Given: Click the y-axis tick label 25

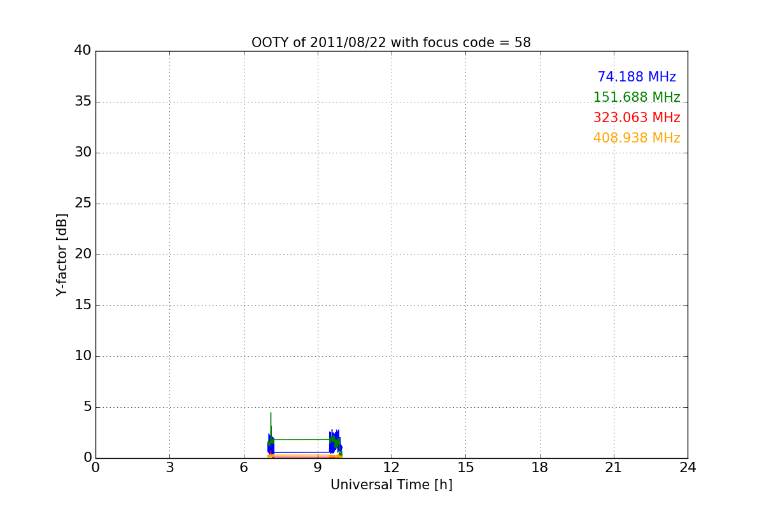Looking at the screenshot, I should tap(83, 204).
